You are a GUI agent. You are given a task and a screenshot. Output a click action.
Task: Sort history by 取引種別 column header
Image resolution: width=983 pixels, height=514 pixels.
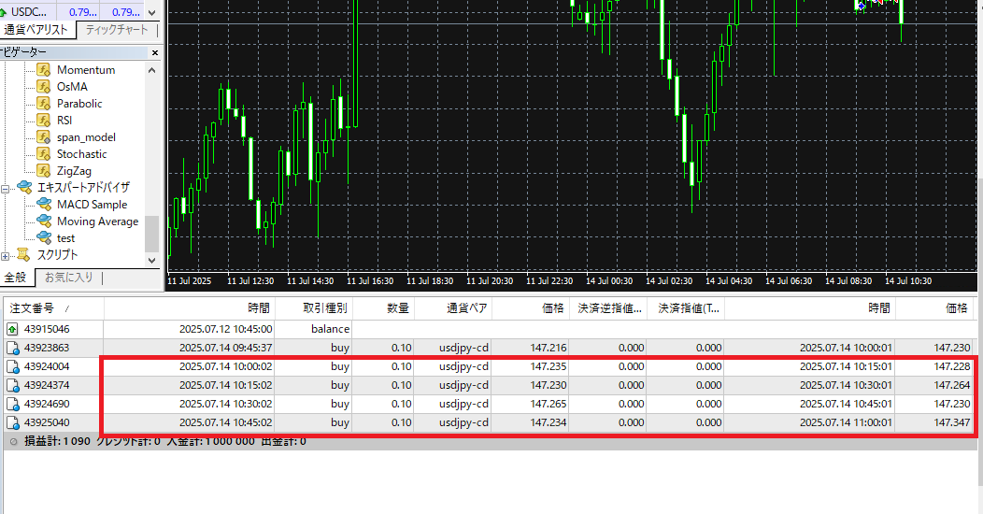324,308
